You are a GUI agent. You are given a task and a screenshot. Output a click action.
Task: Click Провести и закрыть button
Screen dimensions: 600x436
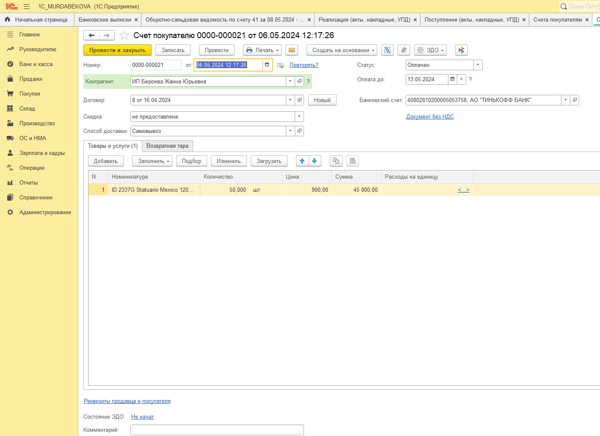click(x=117, y=50)
